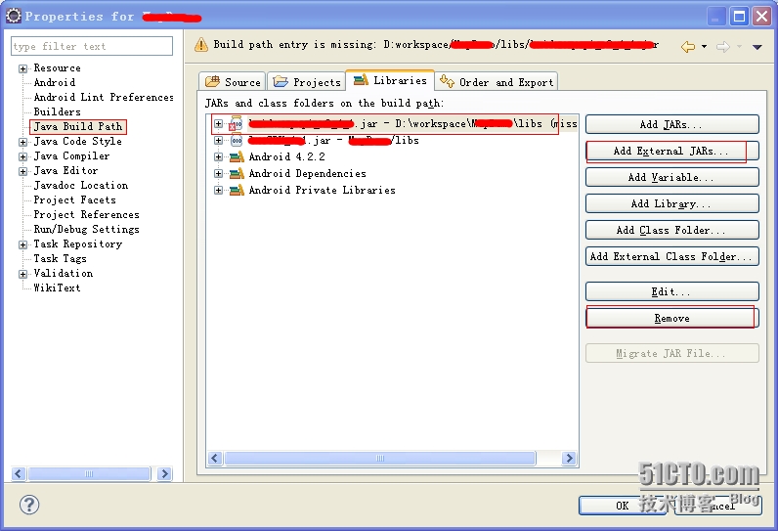Click the Android 4.2.2 library icon
This screenshot has width=778, height=531.
pyautogui.click(x=237, y=156)
